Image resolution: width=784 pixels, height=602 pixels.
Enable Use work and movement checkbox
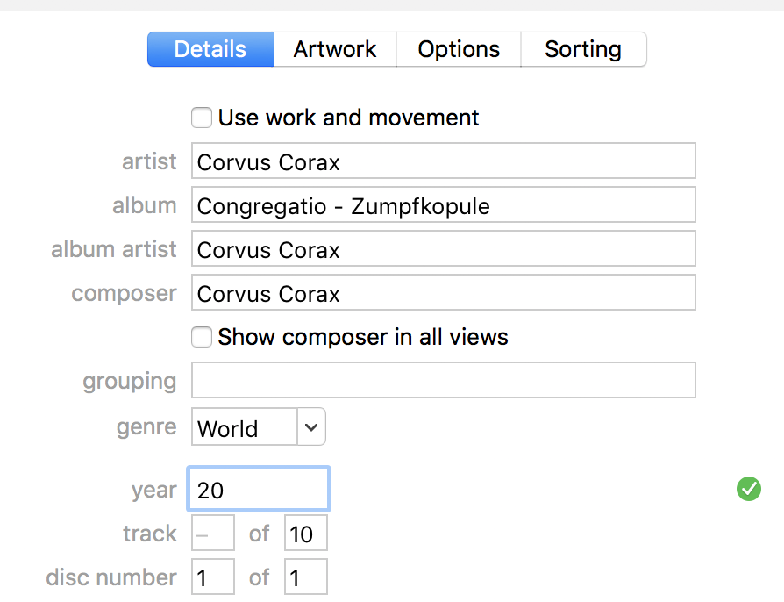point(202,118)
